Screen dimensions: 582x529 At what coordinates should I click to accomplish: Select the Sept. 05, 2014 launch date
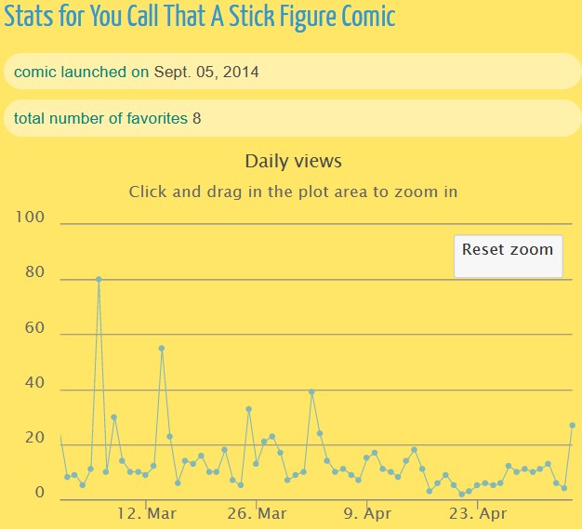tap(206, 72)
